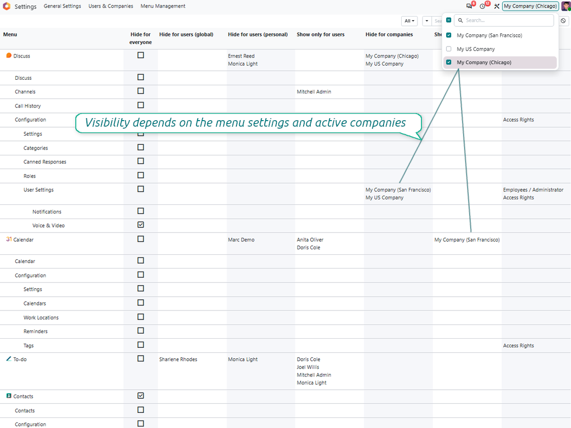Click the Calendars menu row
Screen dimensions: 571x428
click(x=34, y=303)
